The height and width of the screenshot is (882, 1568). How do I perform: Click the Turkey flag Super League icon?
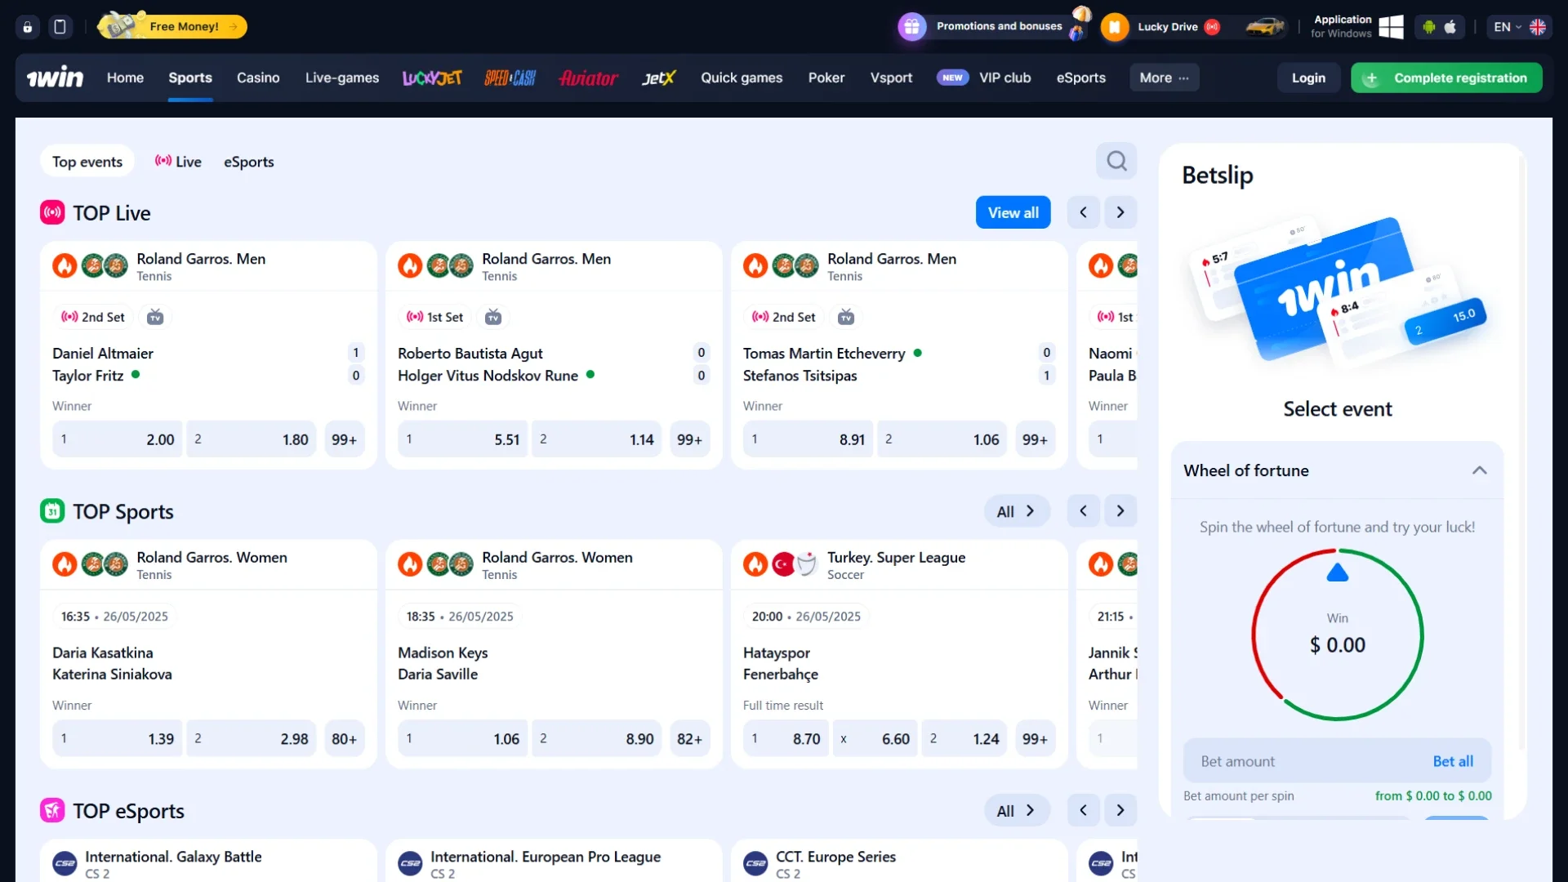(783, 564)
